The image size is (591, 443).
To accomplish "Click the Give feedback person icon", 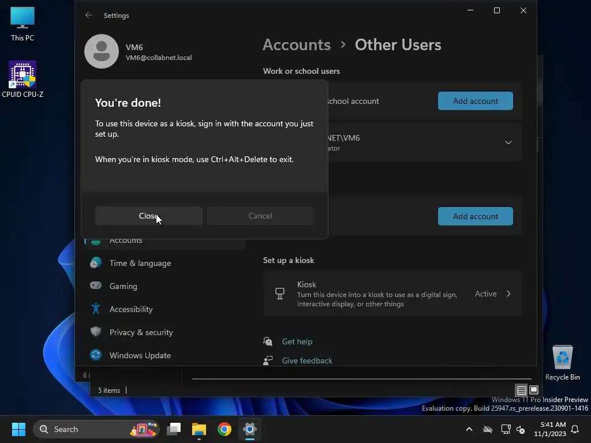I will 268,360.
